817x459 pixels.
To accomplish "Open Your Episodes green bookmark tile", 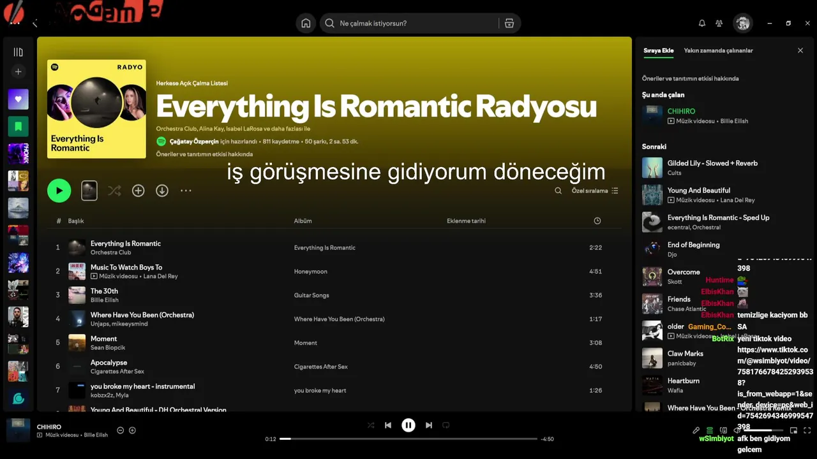I will [x=18, y=126].
